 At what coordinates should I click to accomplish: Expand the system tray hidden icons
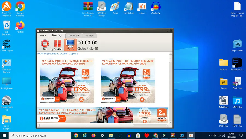pos(210,135)
